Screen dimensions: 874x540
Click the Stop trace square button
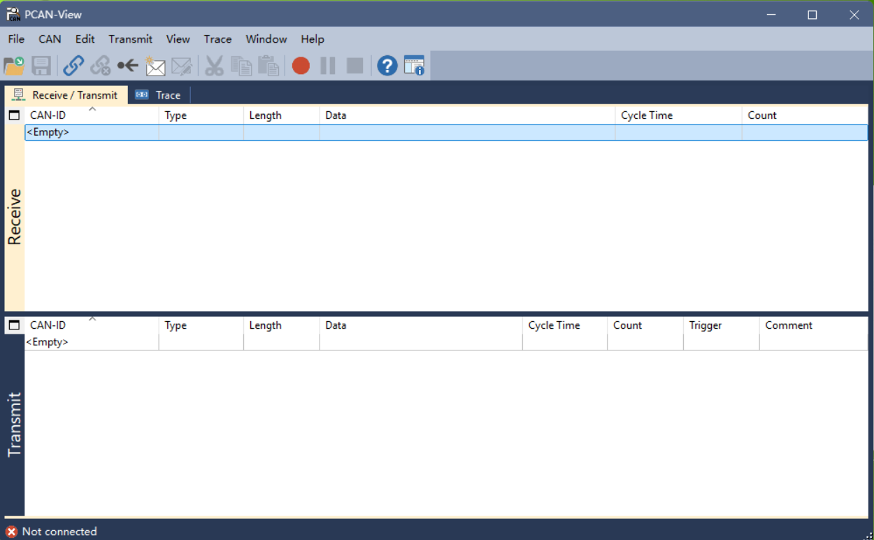pos(355,66)
